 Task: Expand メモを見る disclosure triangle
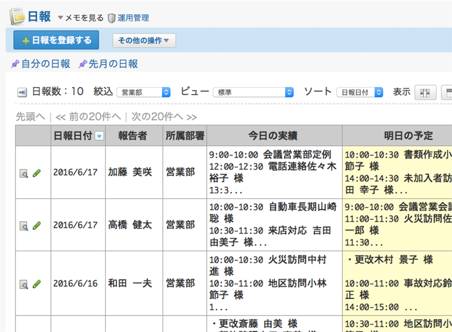[x=61, y=18]
